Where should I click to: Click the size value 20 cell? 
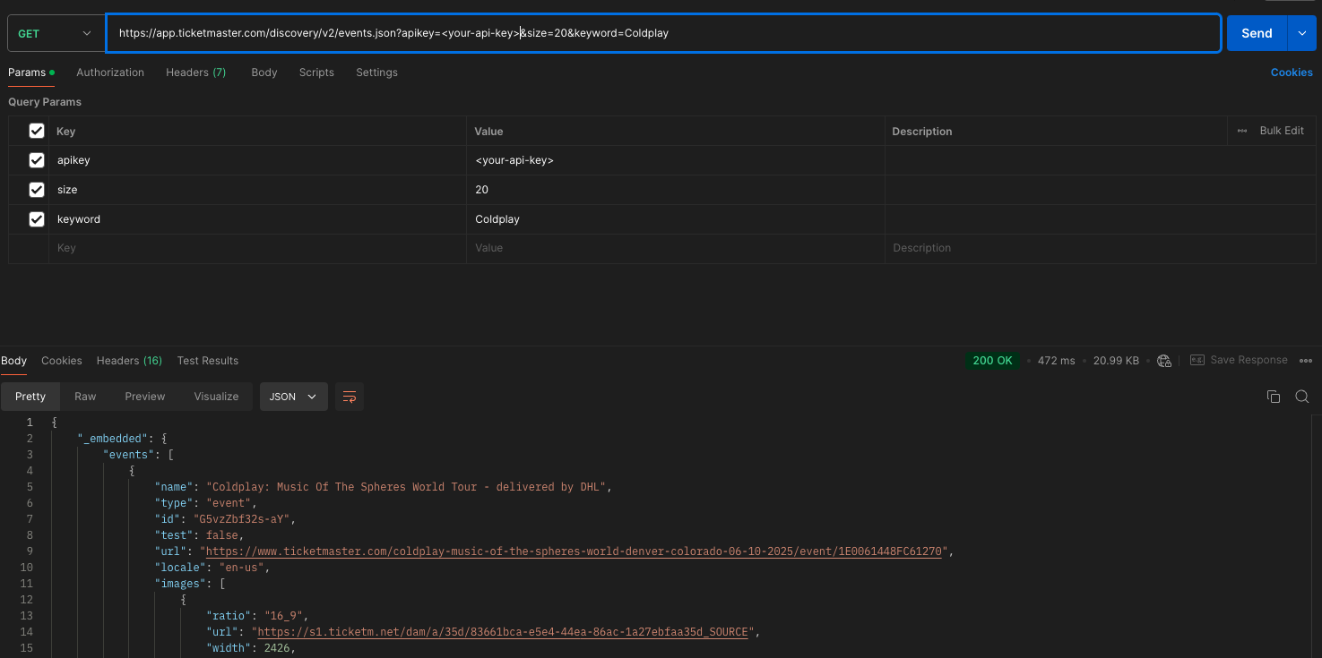tap(675, 190)
